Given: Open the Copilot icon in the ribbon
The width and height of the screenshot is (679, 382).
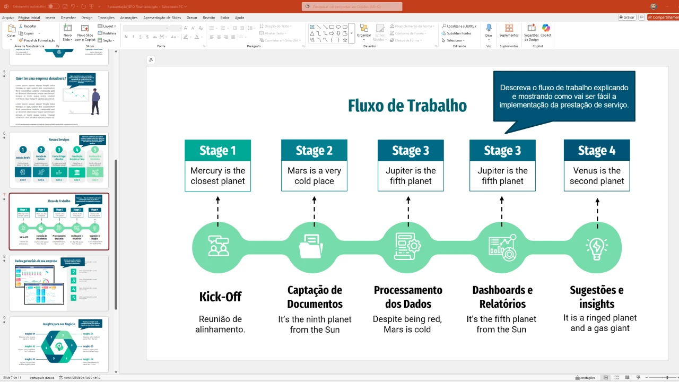Looking at the screenshot, I should [x=546, y=30].
